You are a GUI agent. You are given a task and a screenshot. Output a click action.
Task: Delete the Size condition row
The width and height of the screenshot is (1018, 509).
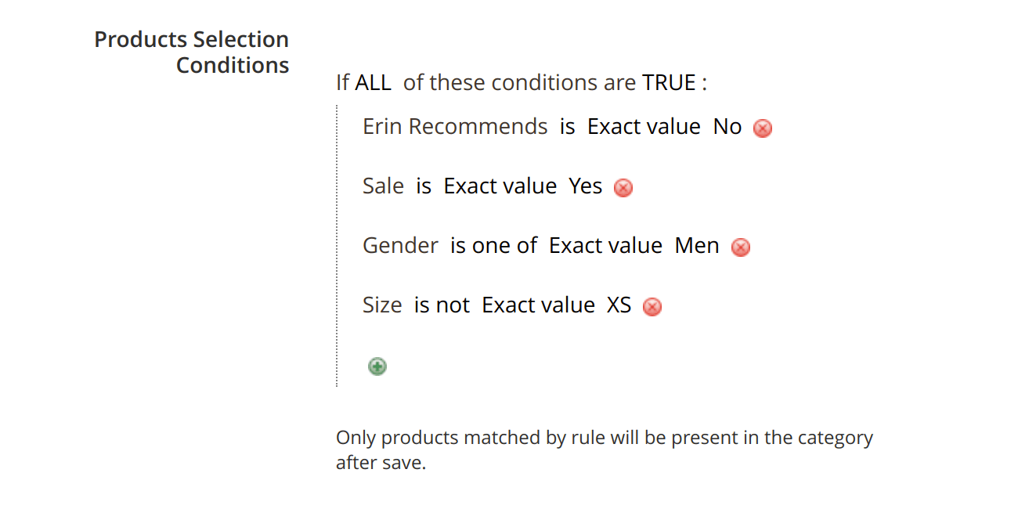coord(652,307)
